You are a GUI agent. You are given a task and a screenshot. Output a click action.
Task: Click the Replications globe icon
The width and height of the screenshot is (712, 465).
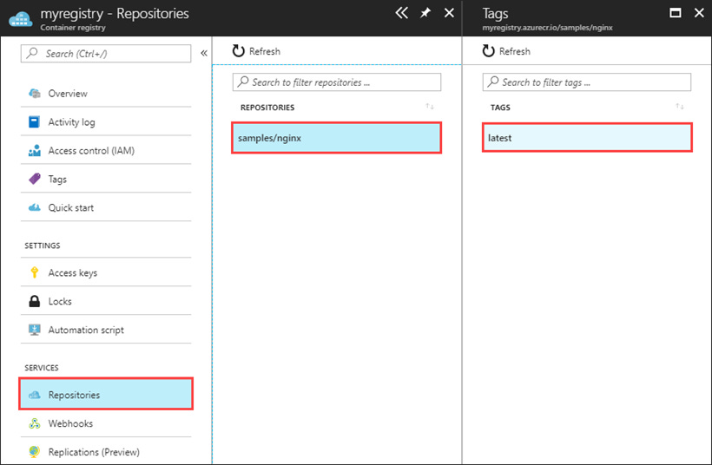click(x=35, y=452)
